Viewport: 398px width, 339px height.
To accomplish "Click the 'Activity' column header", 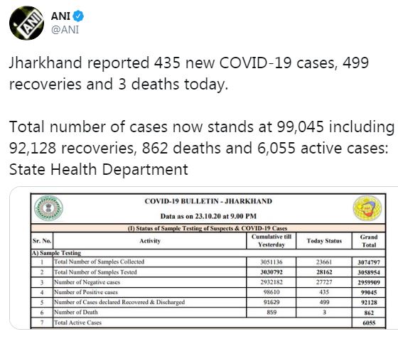I will point(150,241).
